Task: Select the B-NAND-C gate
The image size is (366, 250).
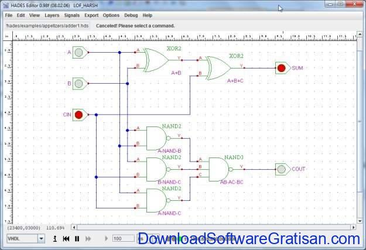Action: 156,169
